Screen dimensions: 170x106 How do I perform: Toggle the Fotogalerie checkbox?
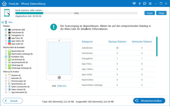(x=6, y=35)
